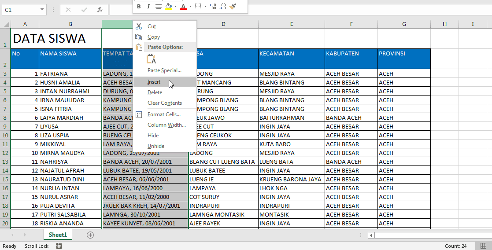492x250 pixels.
Task: Apply the yellow Fill Color bucket
Action: pos(169,7)
